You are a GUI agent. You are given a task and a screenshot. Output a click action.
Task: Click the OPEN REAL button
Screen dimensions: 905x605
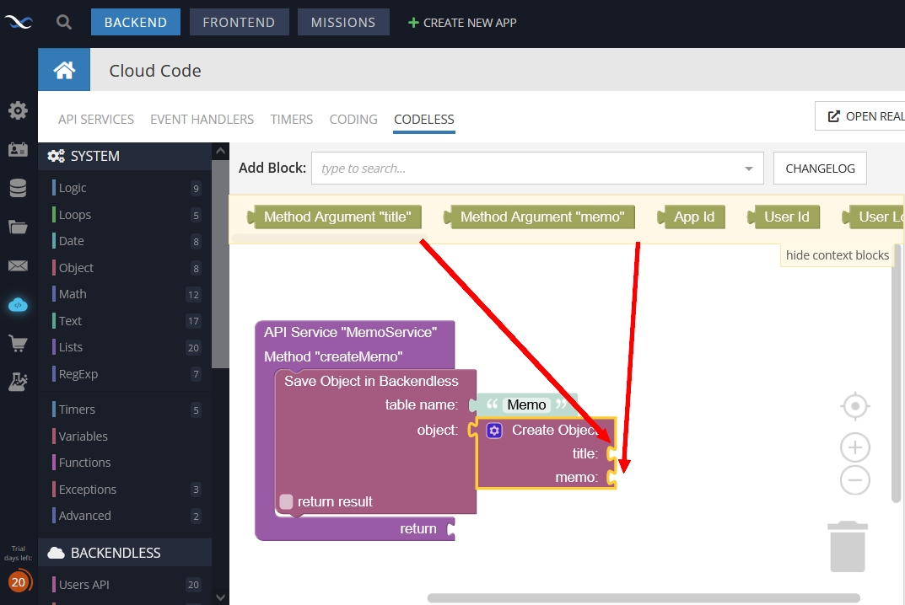(x=860, y=116)
